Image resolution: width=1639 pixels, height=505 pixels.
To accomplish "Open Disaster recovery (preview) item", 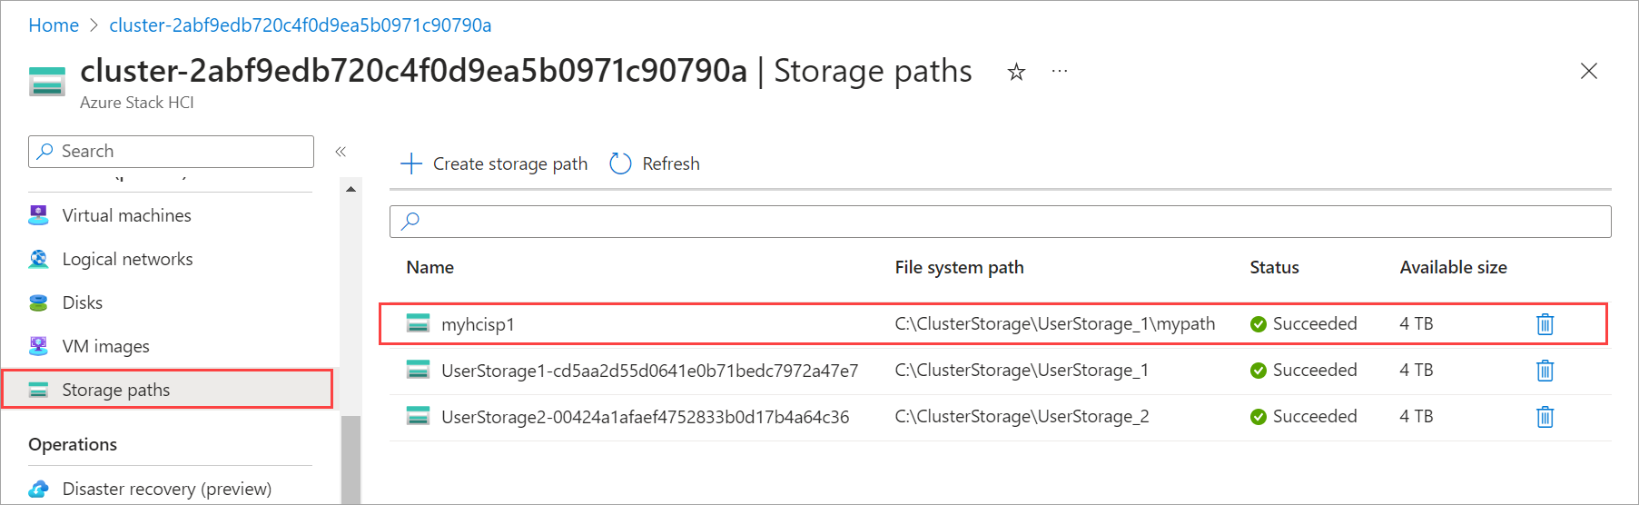I will click(x=166, y=489).
